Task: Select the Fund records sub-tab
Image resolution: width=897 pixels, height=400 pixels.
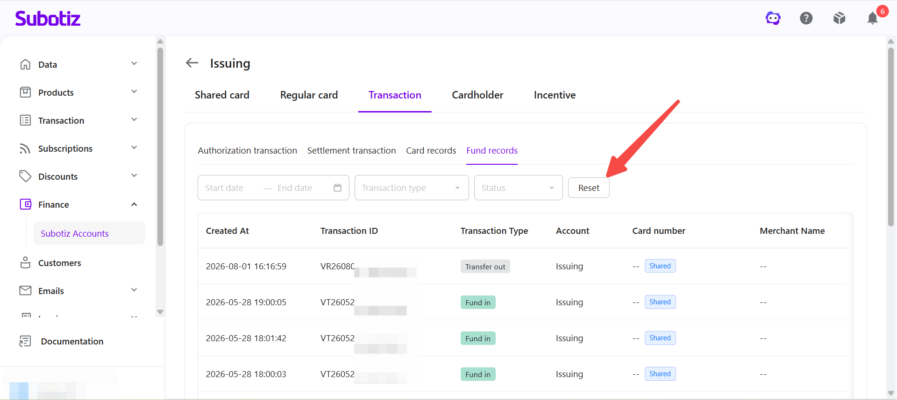Action: [x=492, y=150]
